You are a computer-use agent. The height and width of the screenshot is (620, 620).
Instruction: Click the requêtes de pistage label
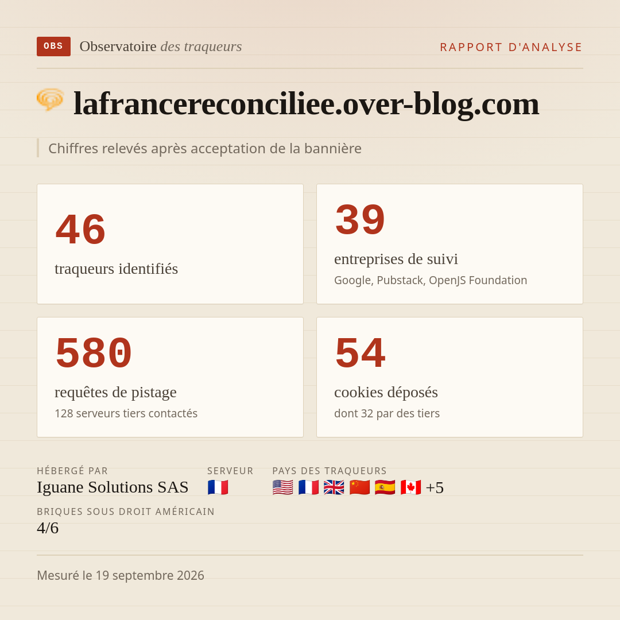click(x=115, y=392)
